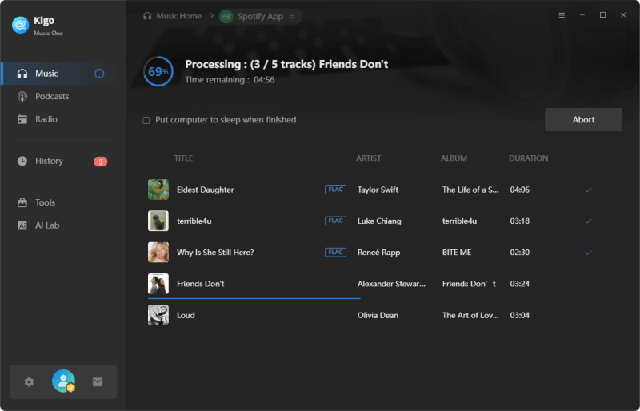The width and height of the screenshot is (640, 411).
Task: Open the AI Lab icon
Action: click(22, 225)
